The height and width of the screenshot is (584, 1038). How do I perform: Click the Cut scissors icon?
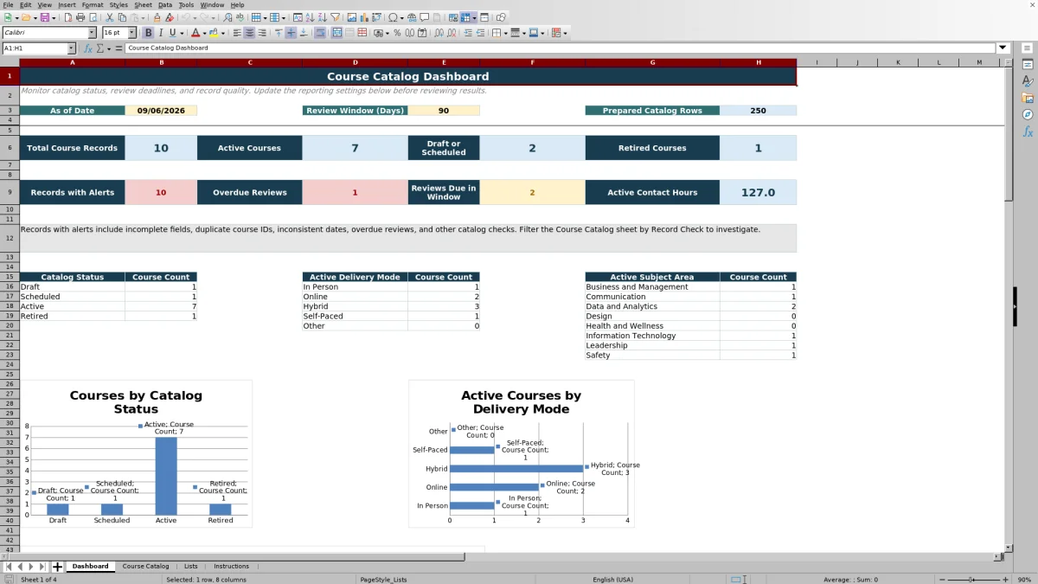(x=110, y=17)
